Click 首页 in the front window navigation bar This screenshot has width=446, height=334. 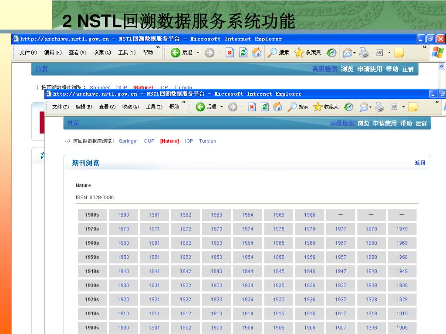pyautogui.click(x=73, y=123)
